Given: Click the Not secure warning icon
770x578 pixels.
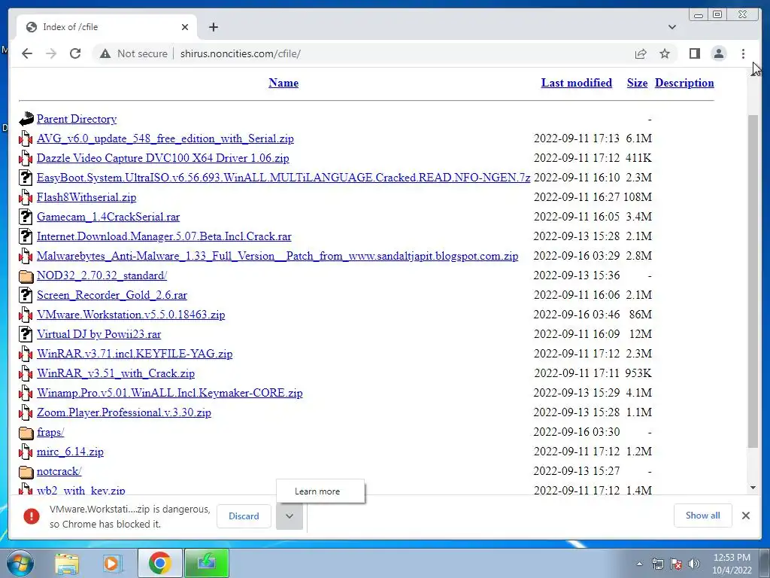Looking at the screenshot, I should (x=105, y=53).
